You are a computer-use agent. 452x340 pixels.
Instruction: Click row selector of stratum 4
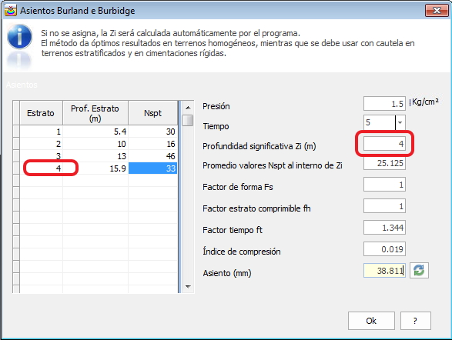[x=16, y=168]
